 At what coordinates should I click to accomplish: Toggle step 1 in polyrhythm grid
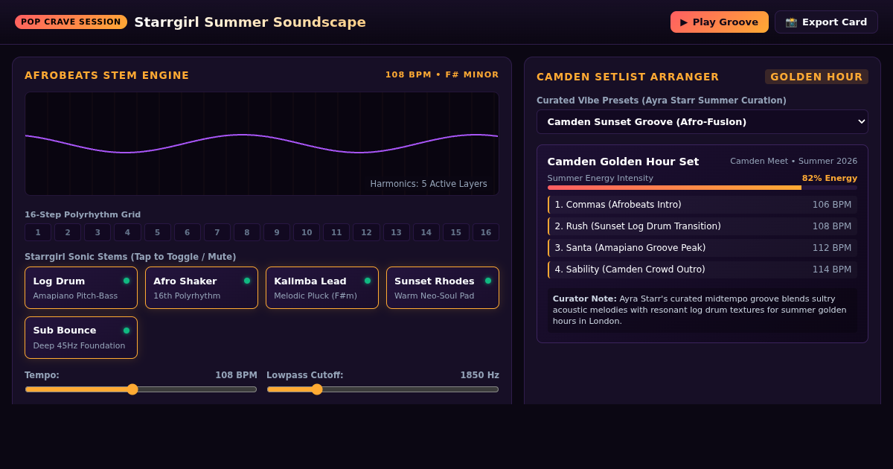pos(38,232)
